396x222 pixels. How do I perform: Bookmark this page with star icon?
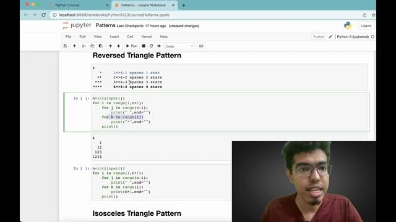click(x=373, y=15)
